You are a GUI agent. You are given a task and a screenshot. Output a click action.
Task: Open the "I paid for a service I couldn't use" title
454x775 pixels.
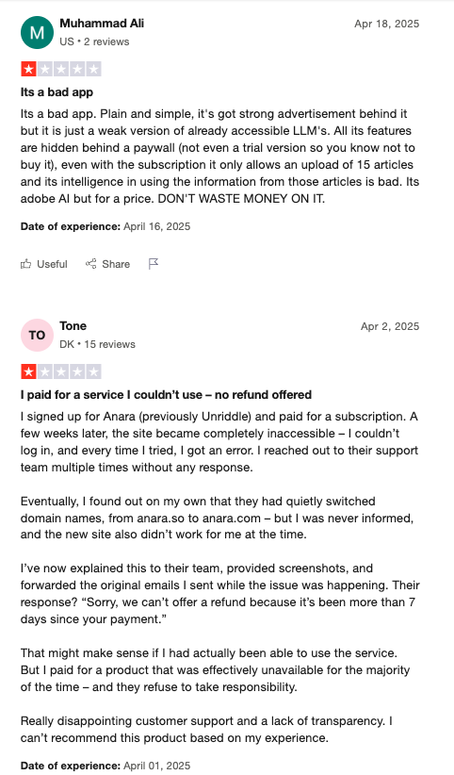click(166, 395)
